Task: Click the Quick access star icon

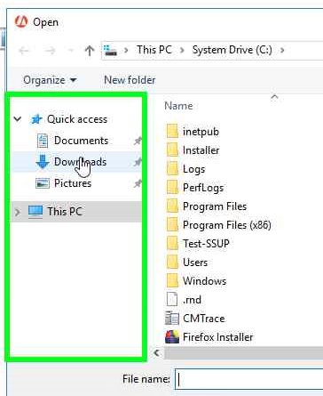Action: click(x=36, y=119)
